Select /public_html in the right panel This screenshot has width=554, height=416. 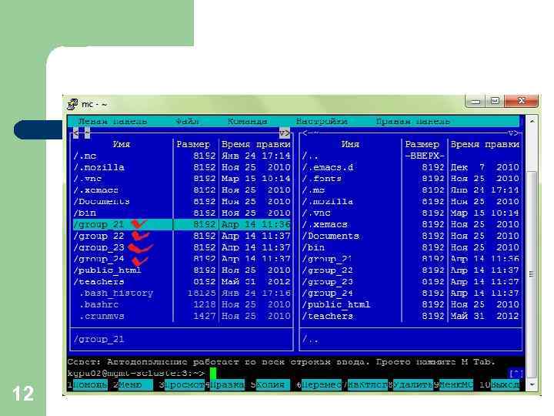coord(411,304)
